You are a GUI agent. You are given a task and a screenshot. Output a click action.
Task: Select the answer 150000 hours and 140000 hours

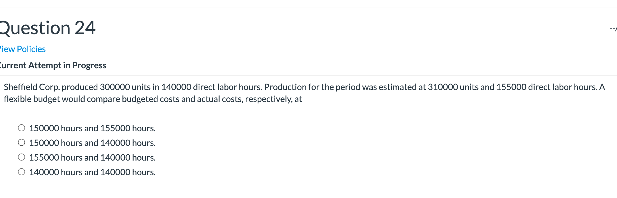(x=22, y=142)
